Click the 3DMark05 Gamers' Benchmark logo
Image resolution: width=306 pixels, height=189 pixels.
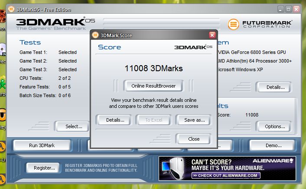pos(55,24)
